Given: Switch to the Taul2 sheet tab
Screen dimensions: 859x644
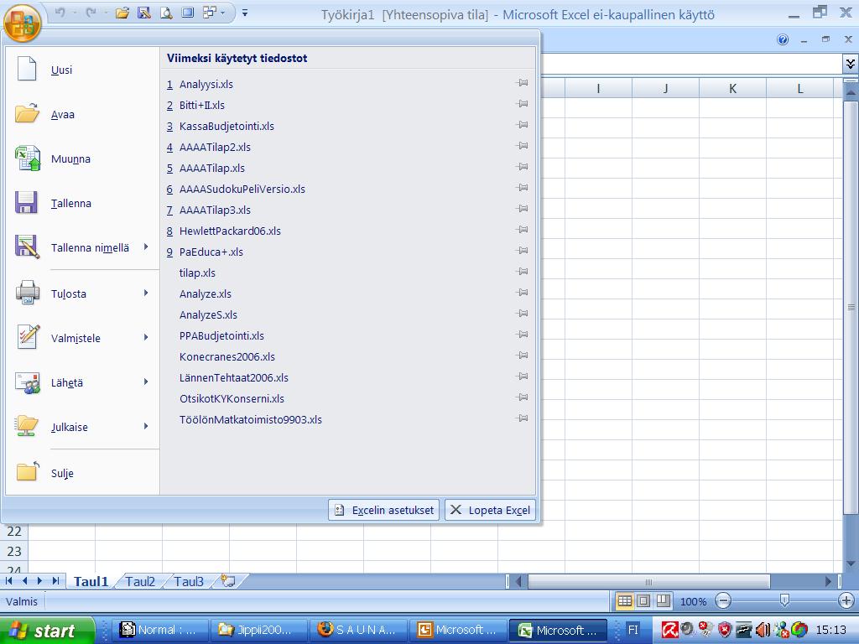Looking at the screenshot, I should [140, 581].
